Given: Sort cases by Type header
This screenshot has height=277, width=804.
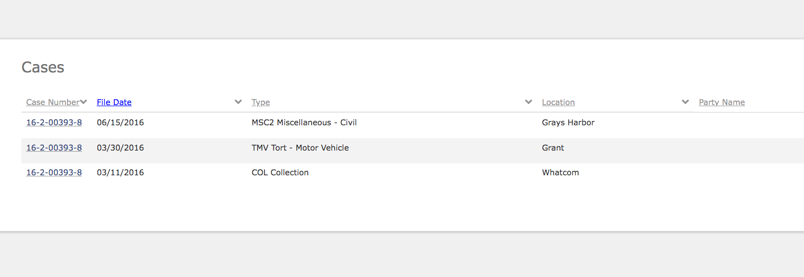Looking at the screenshot, I should tap(260, 102).
